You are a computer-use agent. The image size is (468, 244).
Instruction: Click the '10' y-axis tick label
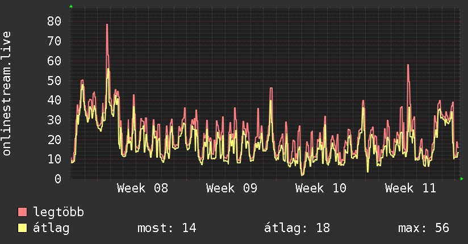click(55, 159)
